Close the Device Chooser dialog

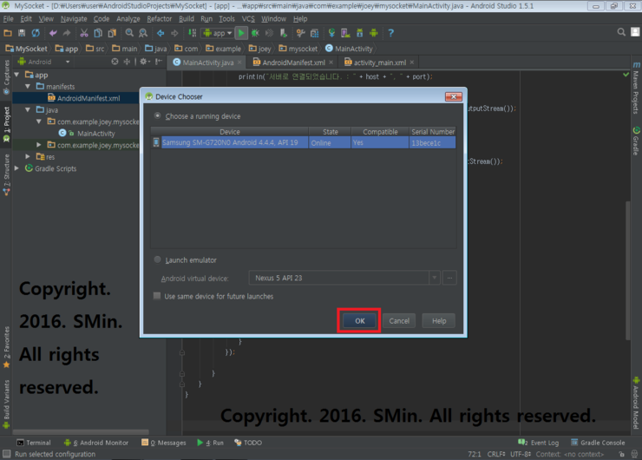(x=453, y=96)
